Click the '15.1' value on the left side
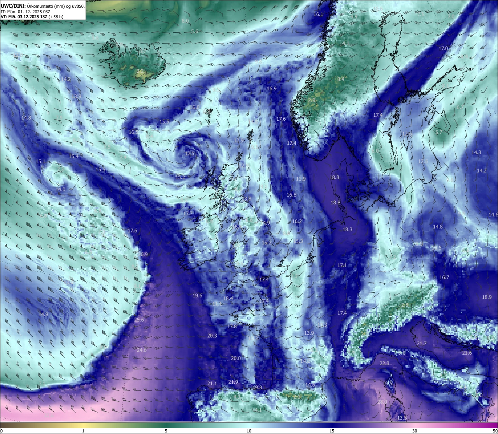498x434 pixels. click(40, 162)
